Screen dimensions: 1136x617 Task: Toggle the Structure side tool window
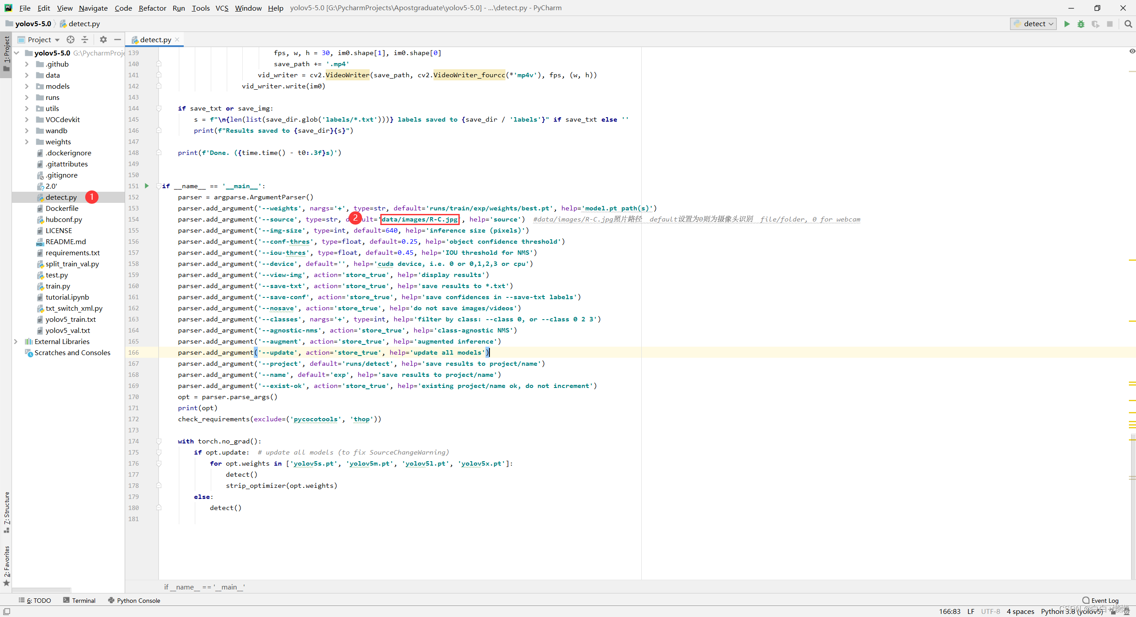coord(7,511)
